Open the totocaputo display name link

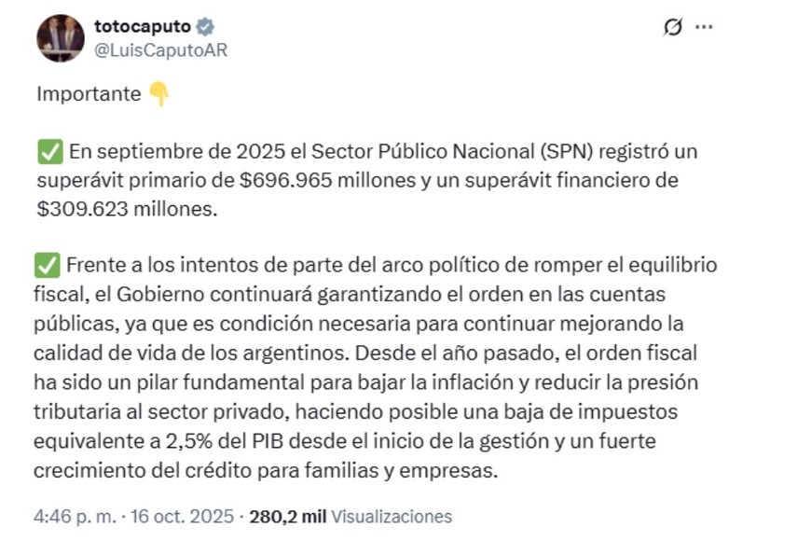(142, 26)
